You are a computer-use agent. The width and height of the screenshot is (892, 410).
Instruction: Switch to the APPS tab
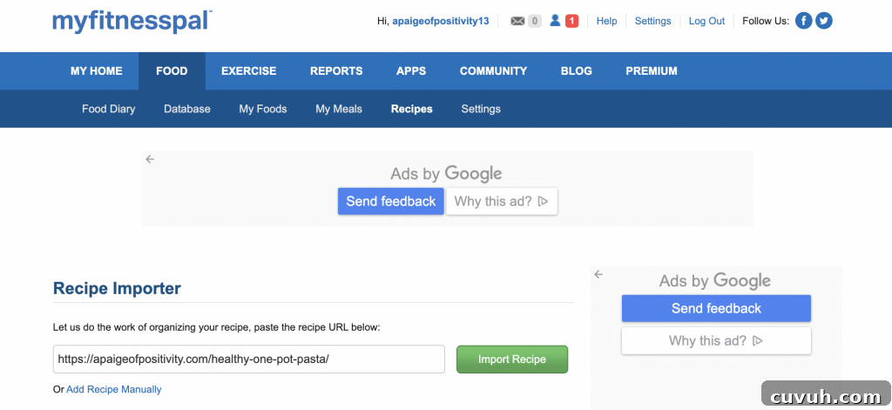click(411, 71)
